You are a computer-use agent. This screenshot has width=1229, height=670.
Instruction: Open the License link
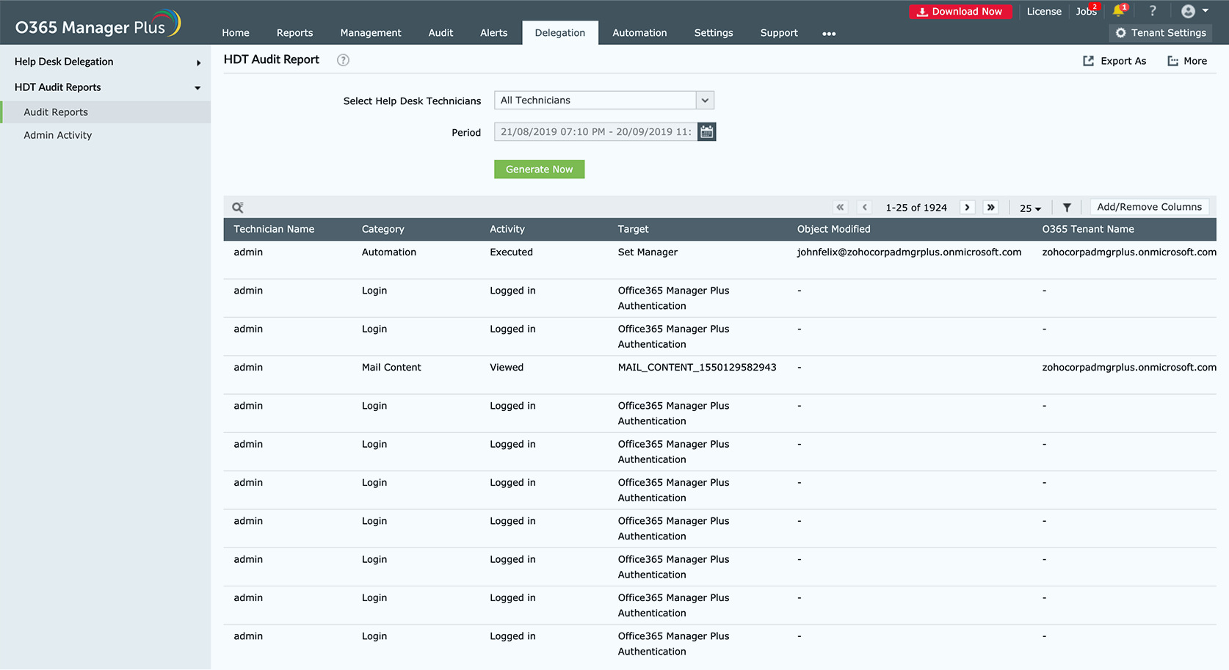1044,12
